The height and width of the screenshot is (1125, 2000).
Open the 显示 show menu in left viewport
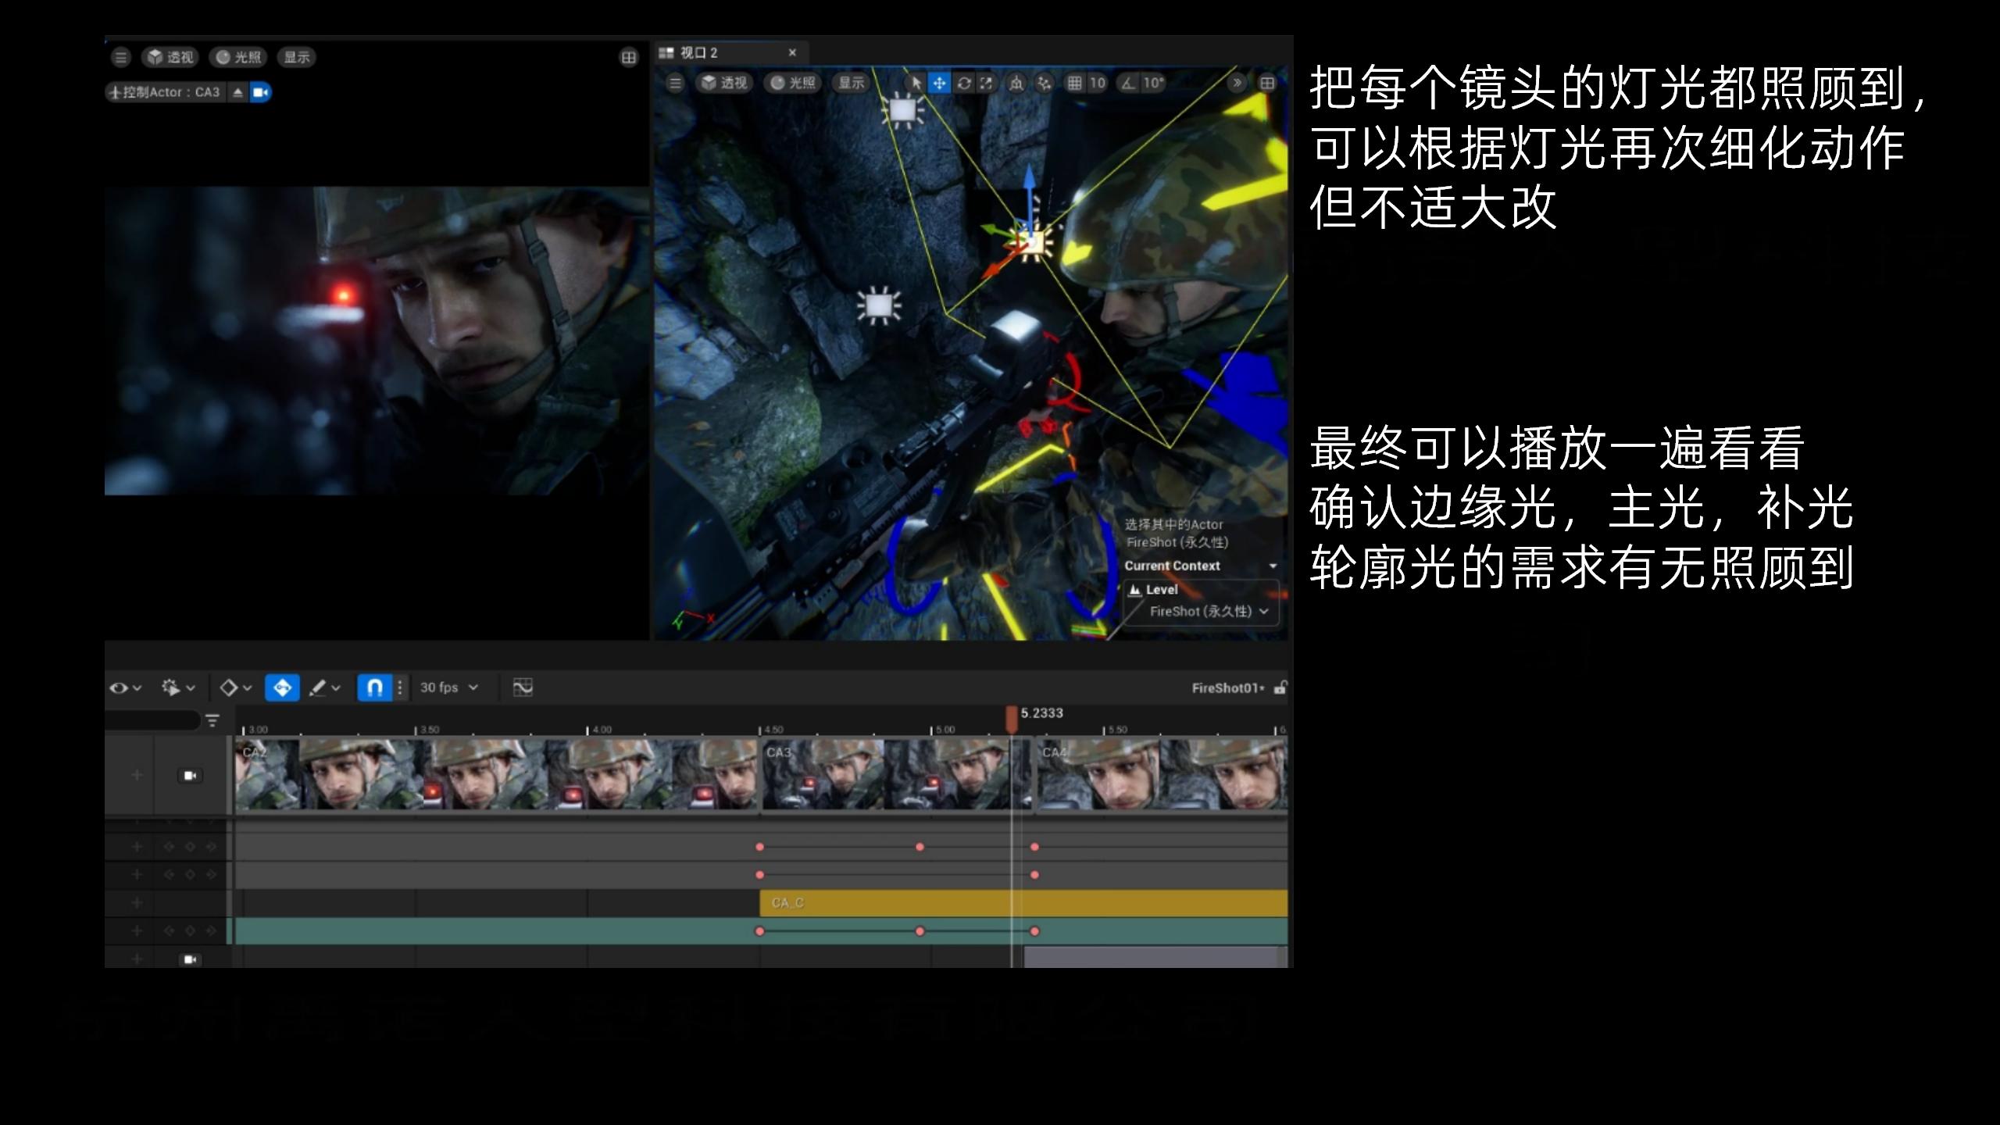[296, 57]
